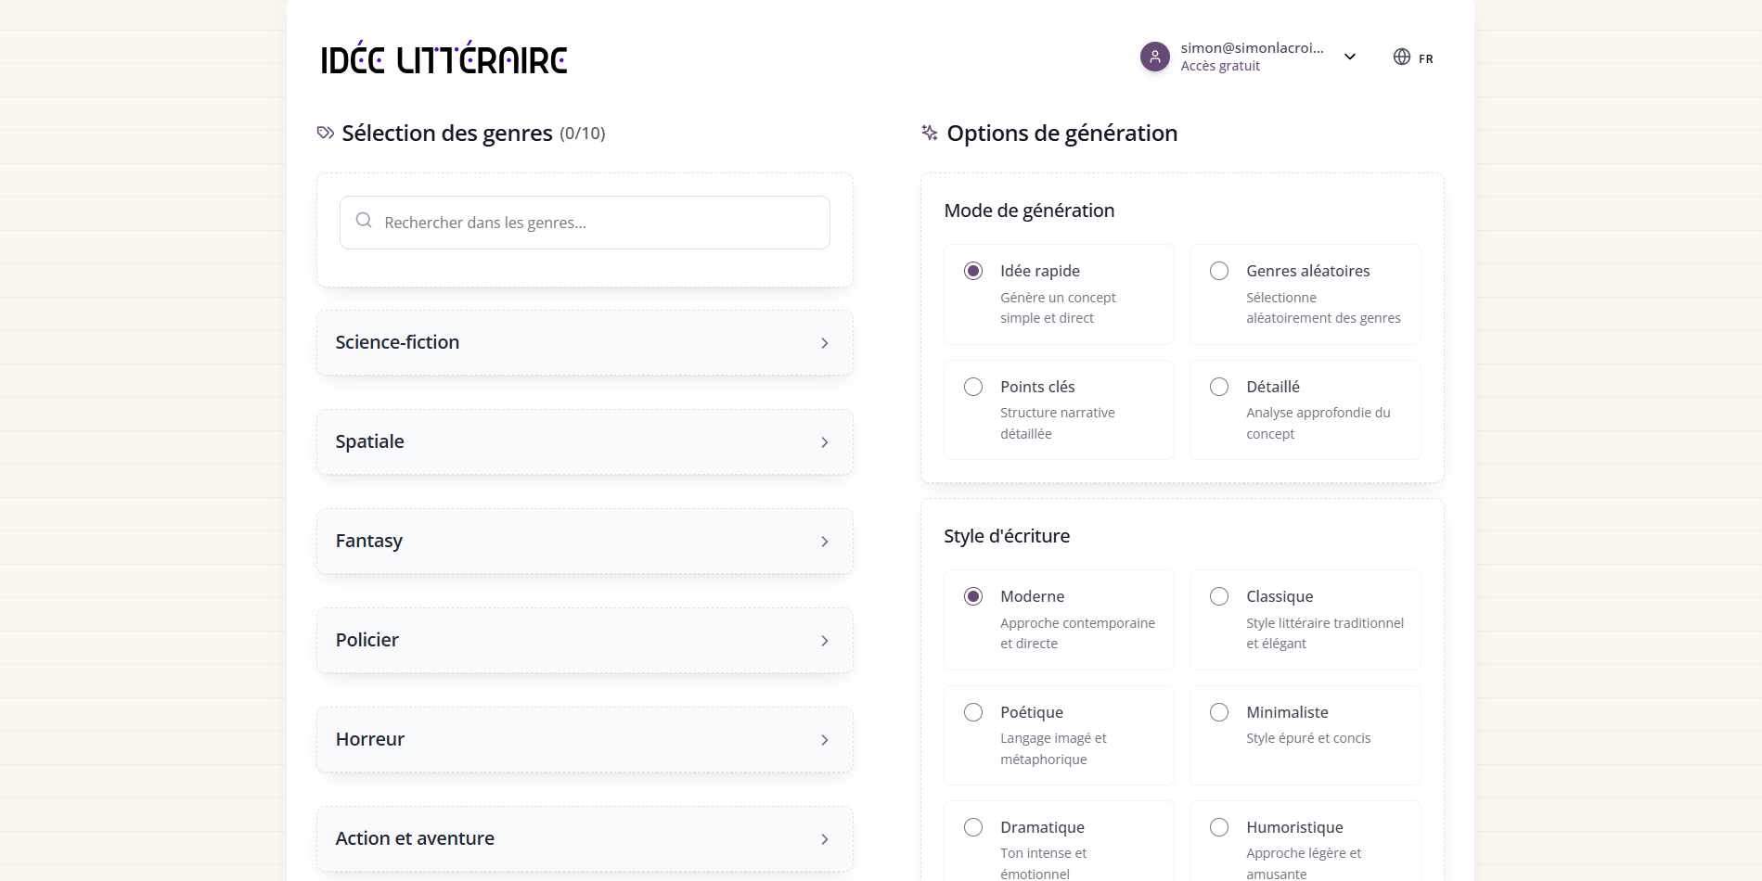This screenshot has width=1762, height=881.
Task: Expand the Action et aventure genre
Action: pyautogui.click(x=585, y=839)
